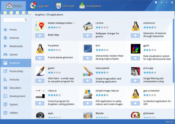
Task: Click the gpaint app name
Action: coord(51,68)
